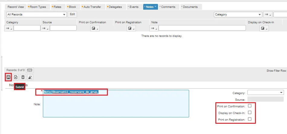Click the Note text area
Screen dimensions: 287x134
pyautogui.click(x=116, y=103)
